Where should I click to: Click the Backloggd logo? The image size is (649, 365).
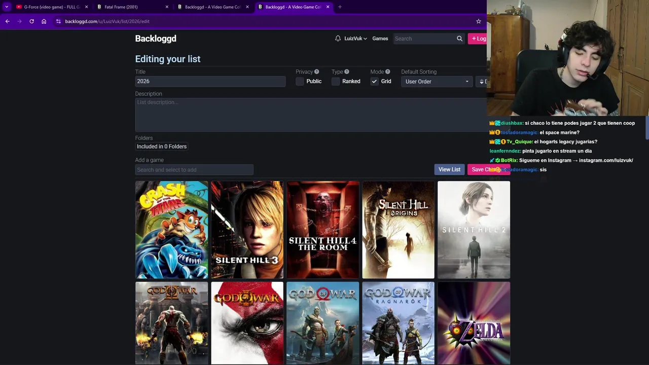[x=156, y=39]
